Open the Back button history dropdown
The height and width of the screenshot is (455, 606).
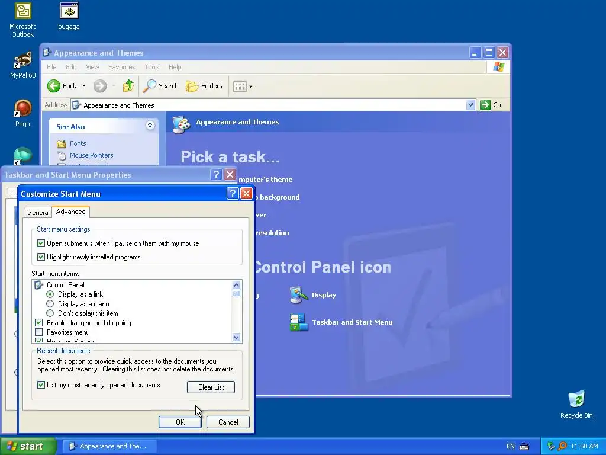[83, 86]
